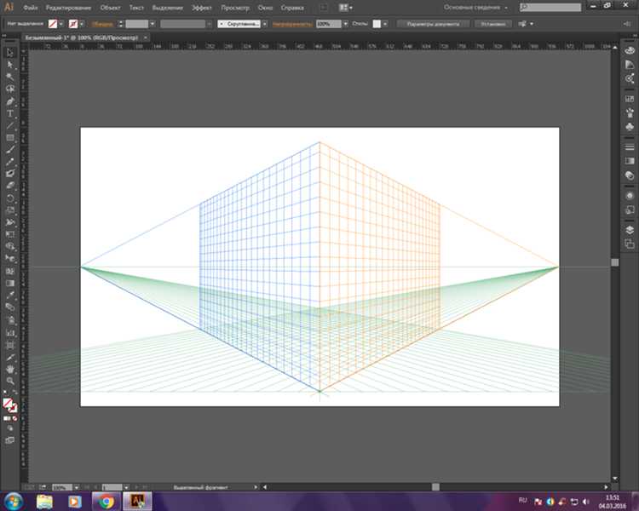Open the Artboards panel icon
Screen dimensions: 639x511
click(630, 244)
